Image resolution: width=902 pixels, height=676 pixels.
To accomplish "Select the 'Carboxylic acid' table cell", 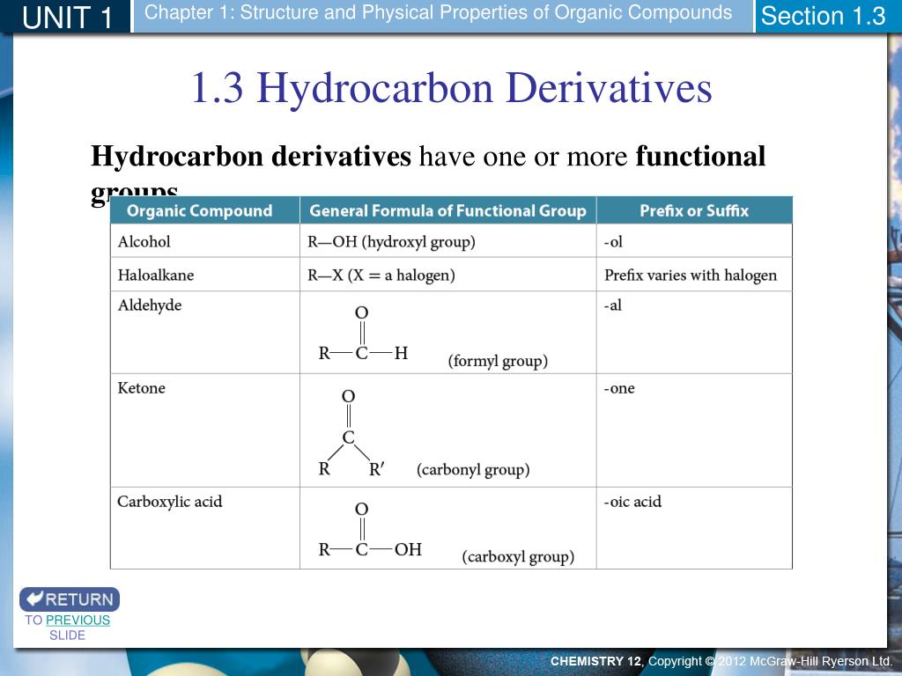I will click(204, 528).
